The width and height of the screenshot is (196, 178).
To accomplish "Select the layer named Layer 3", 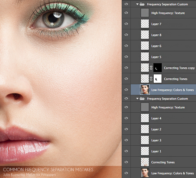I will point(156,140).
